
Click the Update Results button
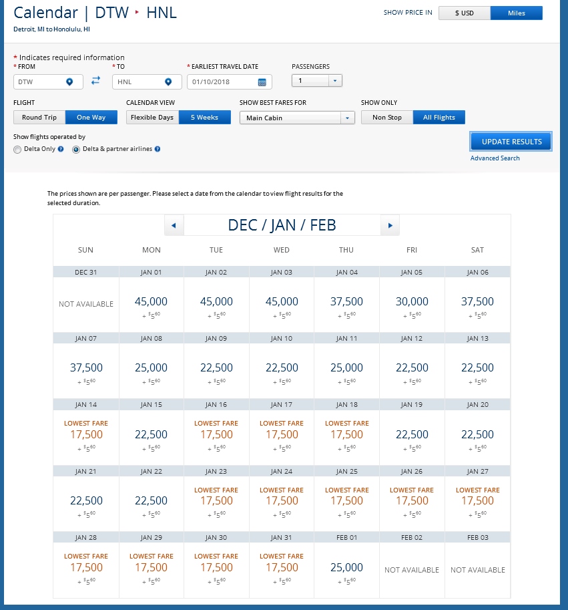(511, 141)
